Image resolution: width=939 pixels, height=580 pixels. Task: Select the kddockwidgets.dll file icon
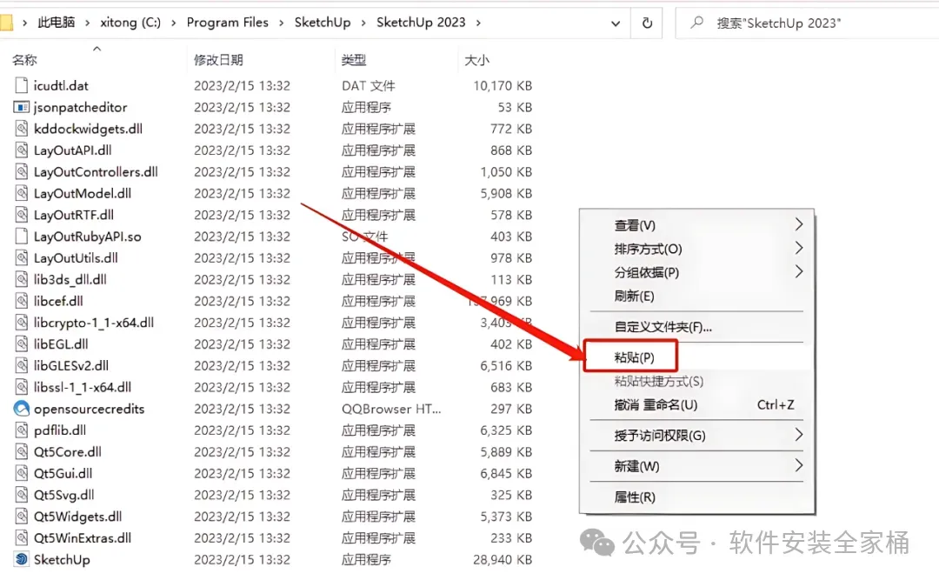click(x=22, y=129)
